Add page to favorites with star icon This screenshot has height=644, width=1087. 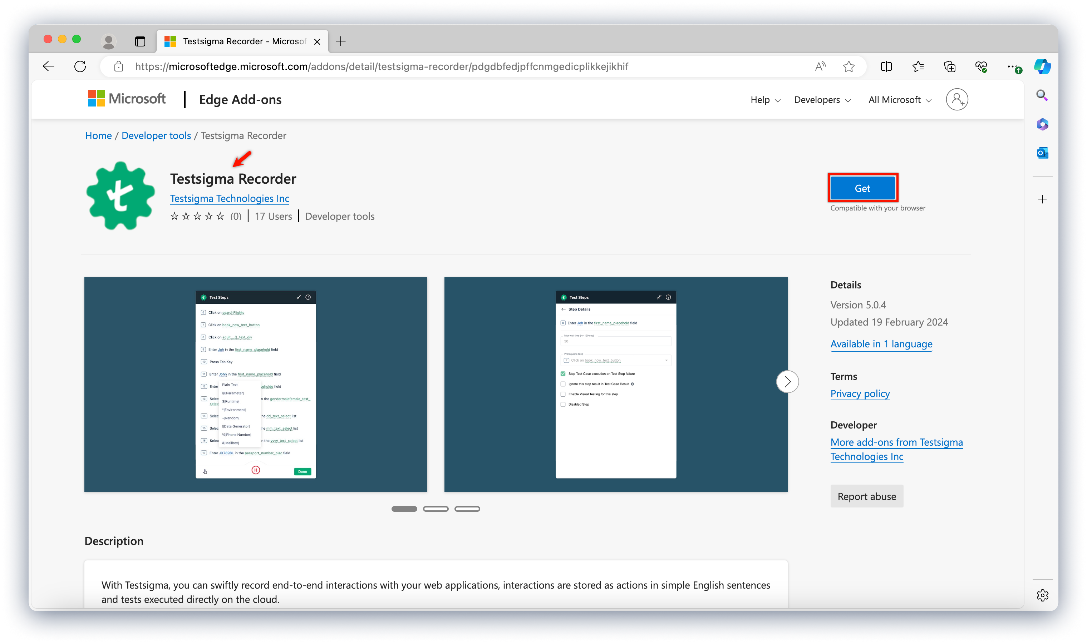[x=849, y=66]
